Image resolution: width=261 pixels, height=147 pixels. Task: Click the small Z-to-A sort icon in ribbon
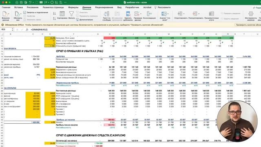[x=54, y=19]
